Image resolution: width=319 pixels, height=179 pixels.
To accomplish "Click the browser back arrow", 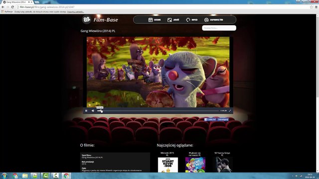I will coord(3,7).
